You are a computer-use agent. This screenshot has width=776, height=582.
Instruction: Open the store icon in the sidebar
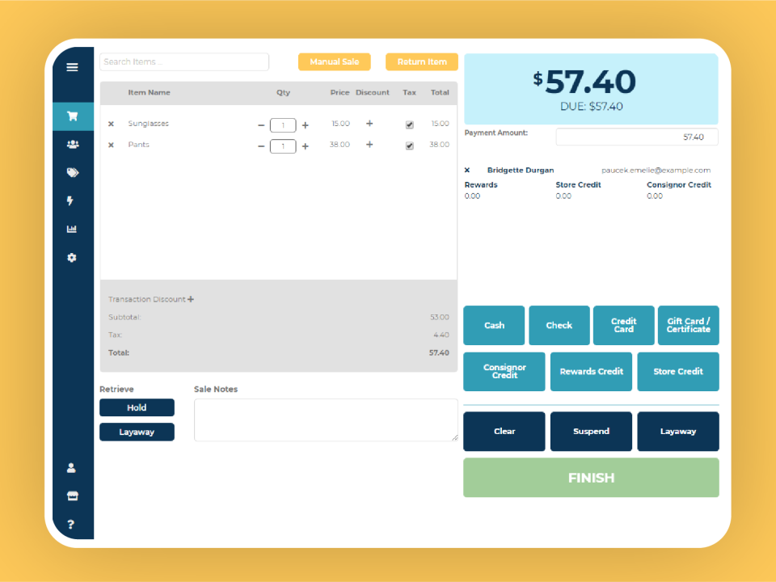pos(72,496)
